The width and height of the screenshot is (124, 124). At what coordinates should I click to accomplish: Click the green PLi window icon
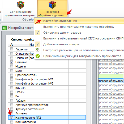5,28
